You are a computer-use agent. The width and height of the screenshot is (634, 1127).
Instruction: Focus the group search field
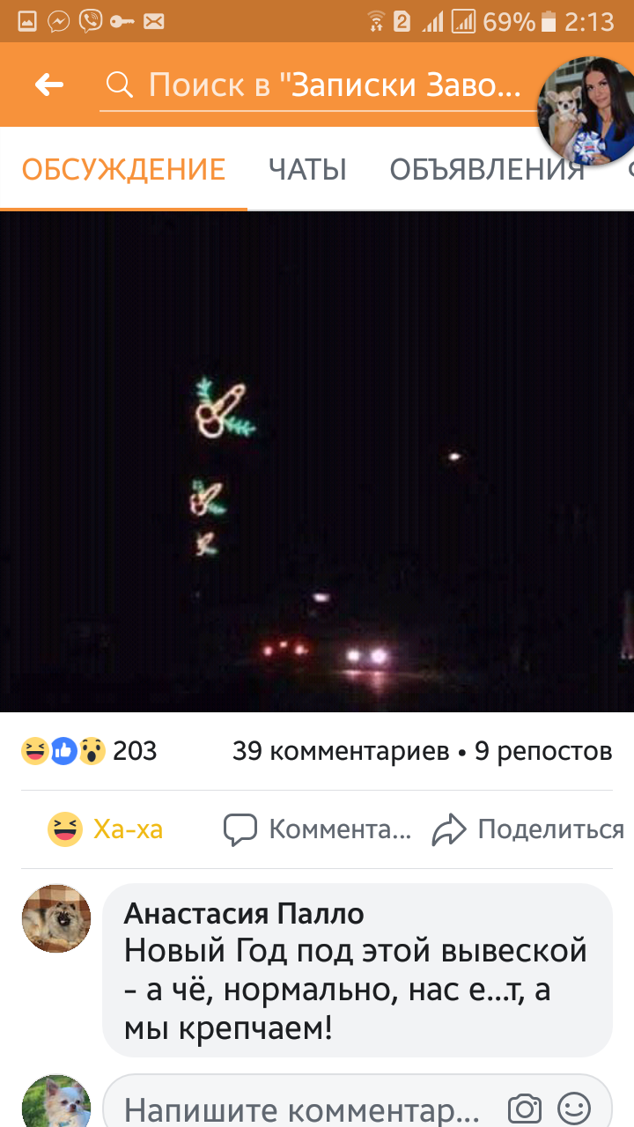(318, 85)
